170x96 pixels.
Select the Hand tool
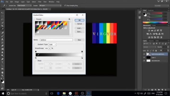click(2, 72)
